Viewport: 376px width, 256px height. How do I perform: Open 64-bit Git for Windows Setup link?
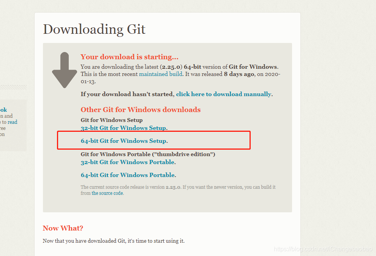pos(123,141)
